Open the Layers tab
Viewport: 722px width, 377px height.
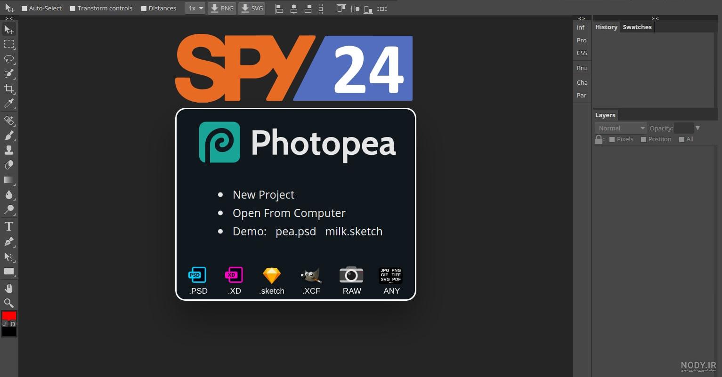pyautogui.click(x=605, y=115)
